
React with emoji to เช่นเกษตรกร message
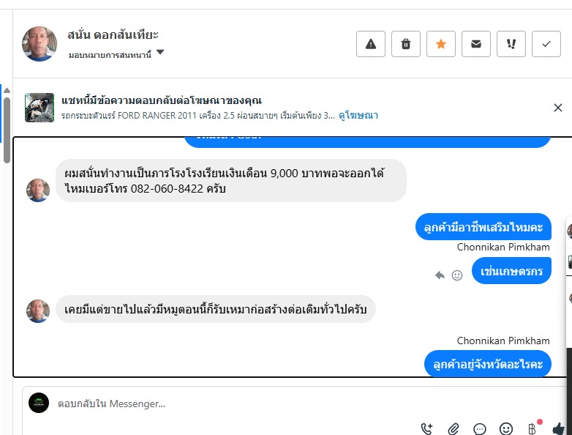[457, 275]
